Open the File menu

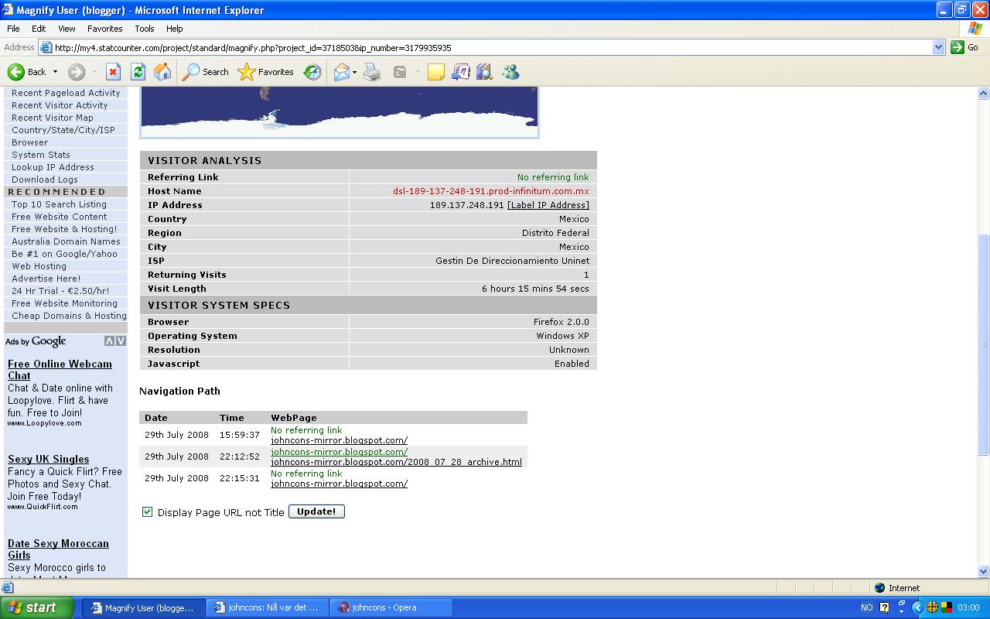click(x=13, y=29)
